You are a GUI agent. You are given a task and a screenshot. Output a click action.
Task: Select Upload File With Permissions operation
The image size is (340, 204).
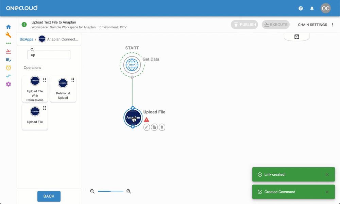tap(35, 89)
